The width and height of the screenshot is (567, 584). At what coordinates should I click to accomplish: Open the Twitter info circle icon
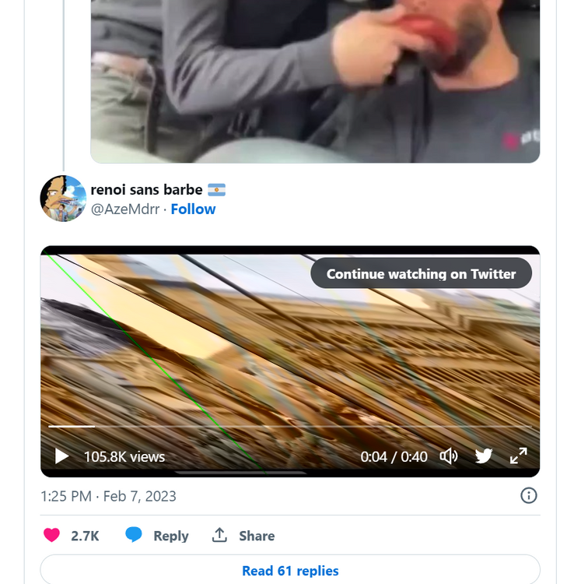529,496
